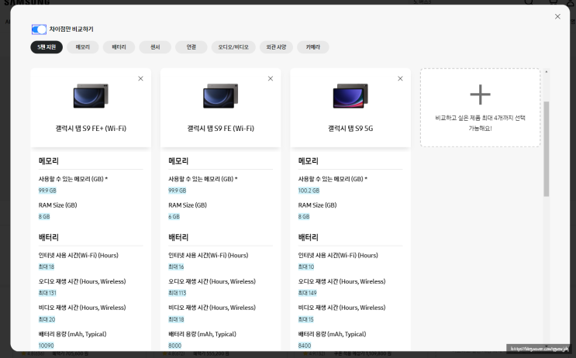Screen dimensions: 576x358
Task: Toggle the 차이점만 비교하기 switch
Action: (x=39, y=29)
